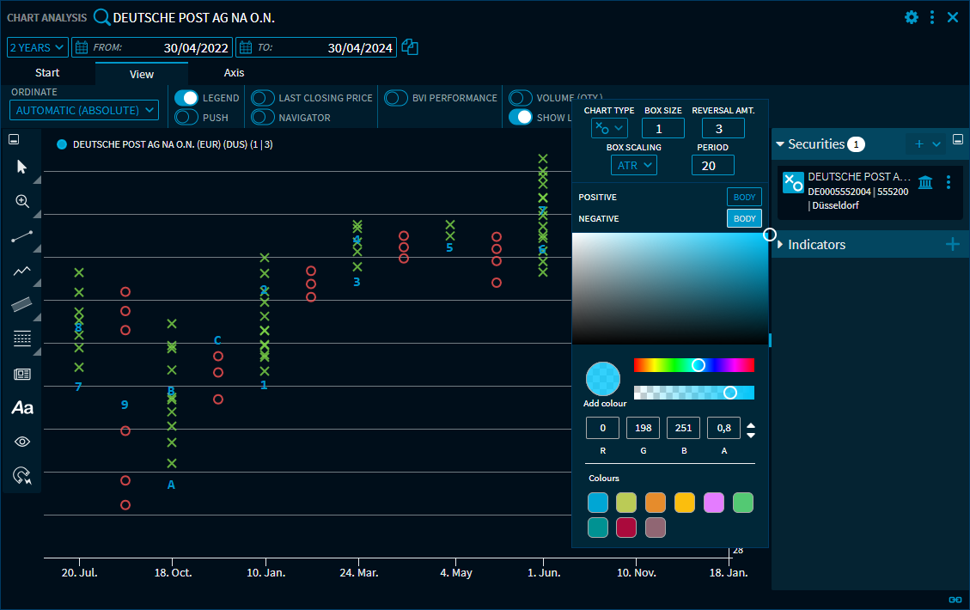Open the text annotation tool Aa

(21, 408)
